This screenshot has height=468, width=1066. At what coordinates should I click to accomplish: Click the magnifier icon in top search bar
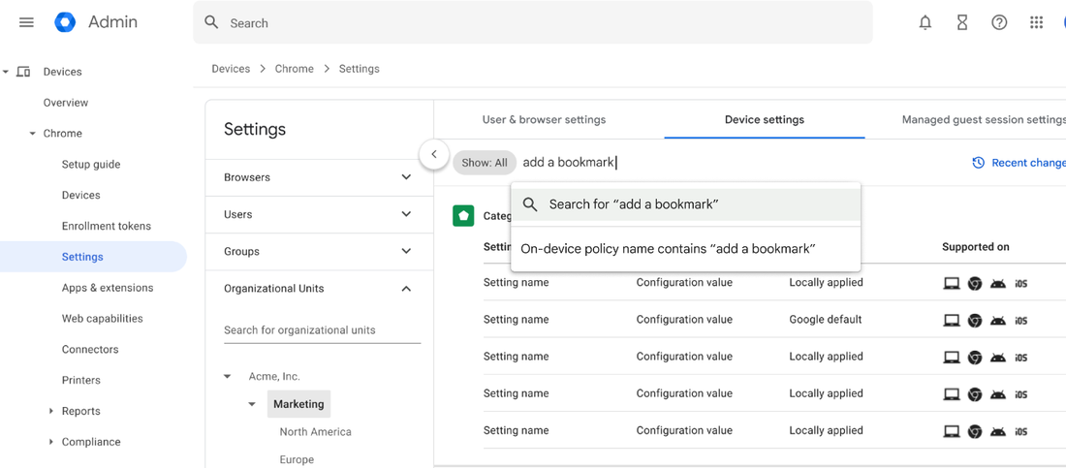(211, 22)
